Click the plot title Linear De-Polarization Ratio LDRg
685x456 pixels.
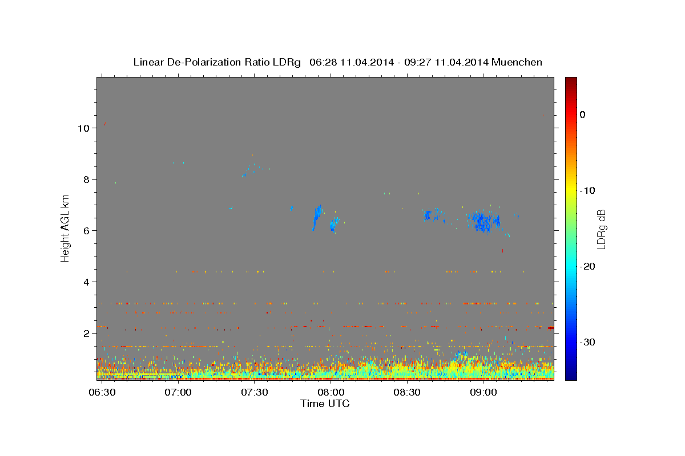[x=217, y=62]
